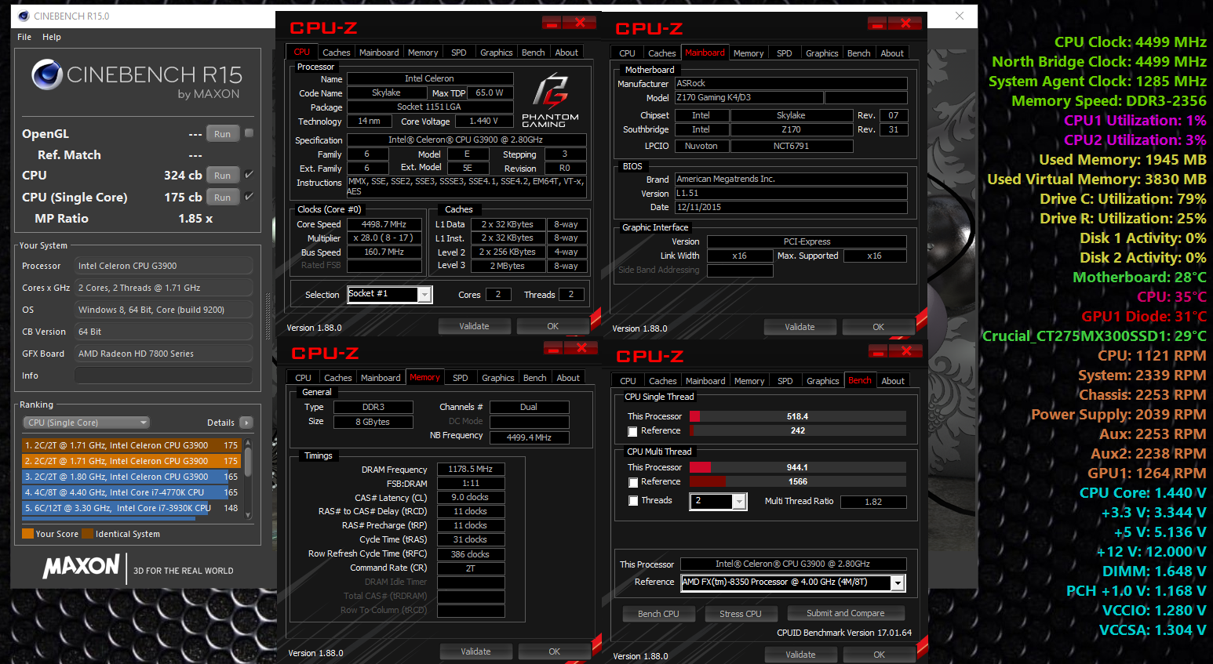Viewport: 1213px width, 664px height.
Task: Open the Bench tab in the CPU tab window
Action: click(x=534, y=53)
